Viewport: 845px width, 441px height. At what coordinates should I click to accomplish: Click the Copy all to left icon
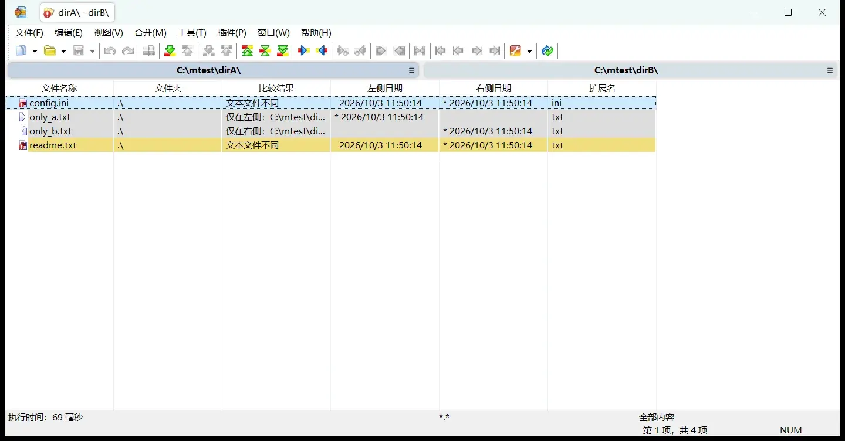(399, 51)
